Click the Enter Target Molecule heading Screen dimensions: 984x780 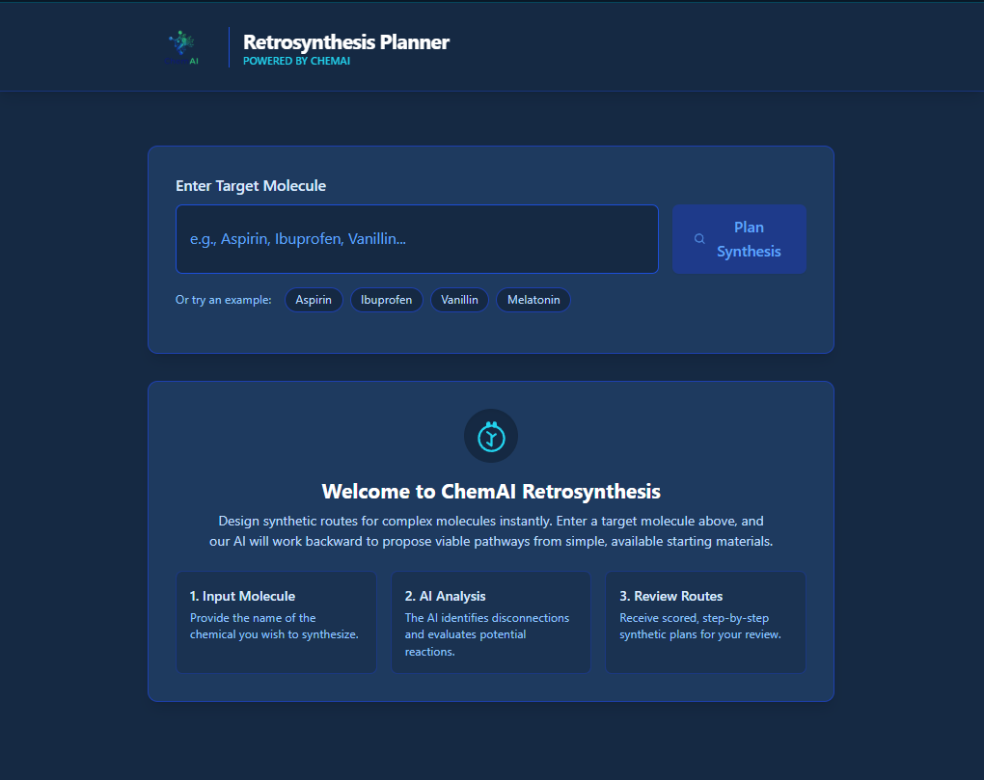pos(250,185)
